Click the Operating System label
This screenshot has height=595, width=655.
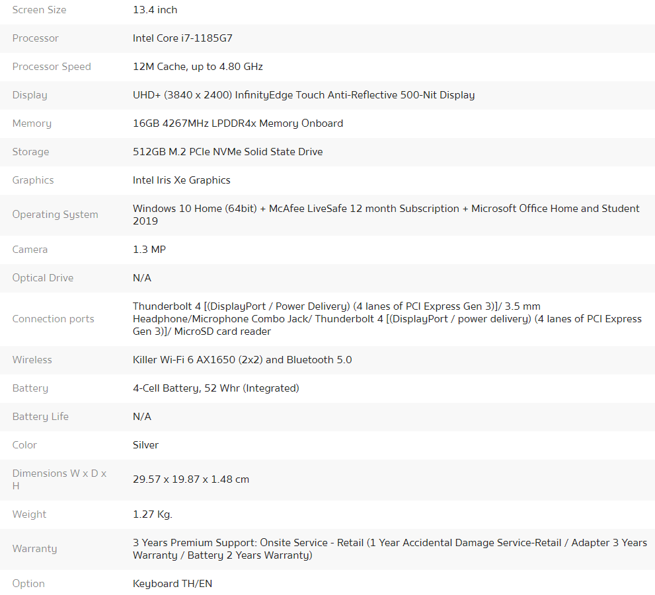click(x=55, y=215)
